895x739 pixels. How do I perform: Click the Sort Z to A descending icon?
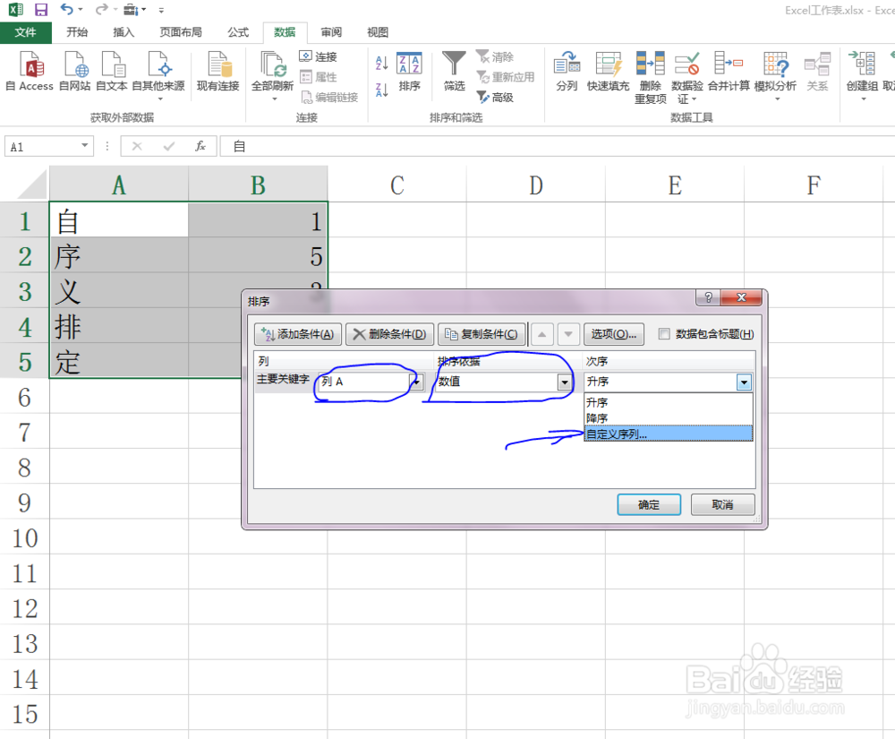tap(382, 89)
